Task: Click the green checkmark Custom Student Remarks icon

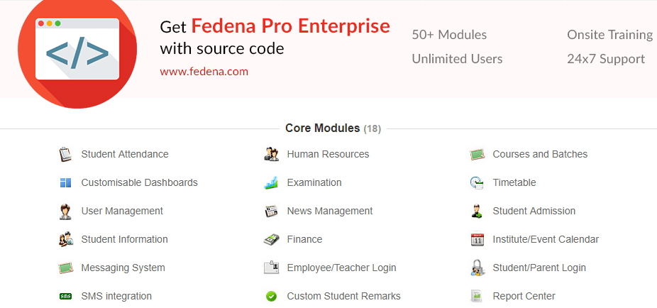Action: (x=272, y=296)
